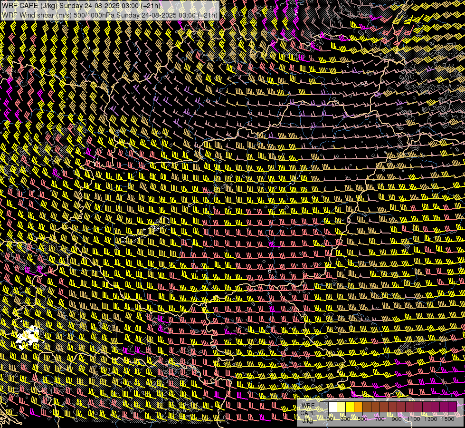Click the legend value 900
Screen dimensions: 465x428
[397, 419]
